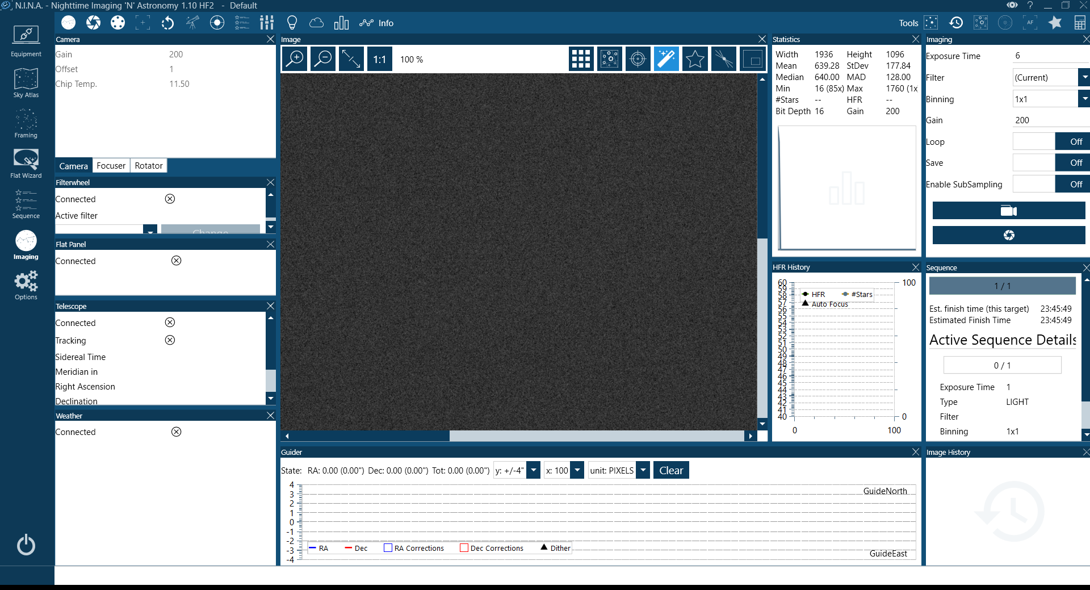Open the exposure calculator tool icon
1090x590 pixels.
(x=1080, y=23)
